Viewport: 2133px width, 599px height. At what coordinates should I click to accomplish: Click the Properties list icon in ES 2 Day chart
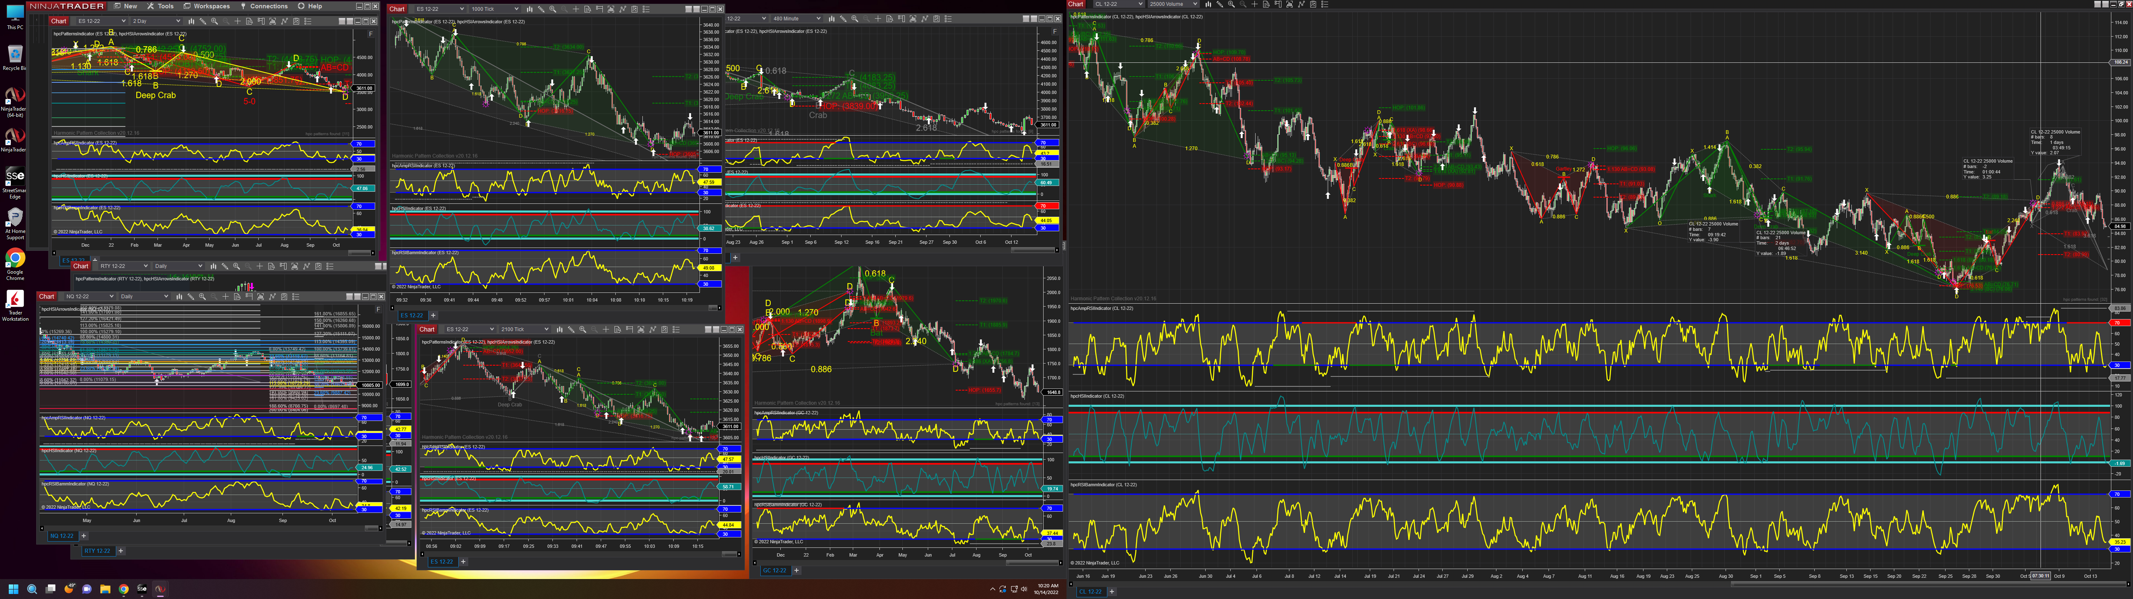coord(308,22)
